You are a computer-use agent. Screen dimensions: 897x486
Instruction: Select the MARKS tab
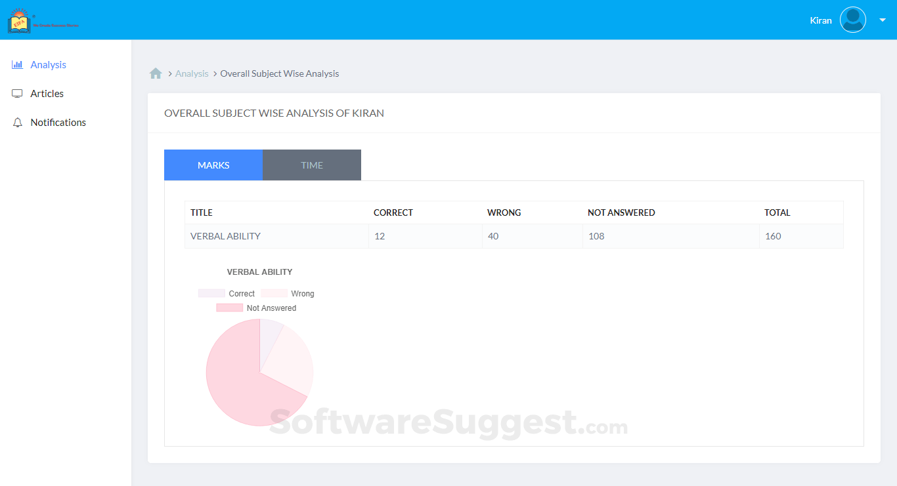point(213,165)
